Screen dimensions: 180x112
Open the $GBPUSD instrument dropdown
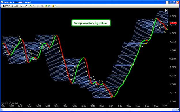(x=7, y=6)
